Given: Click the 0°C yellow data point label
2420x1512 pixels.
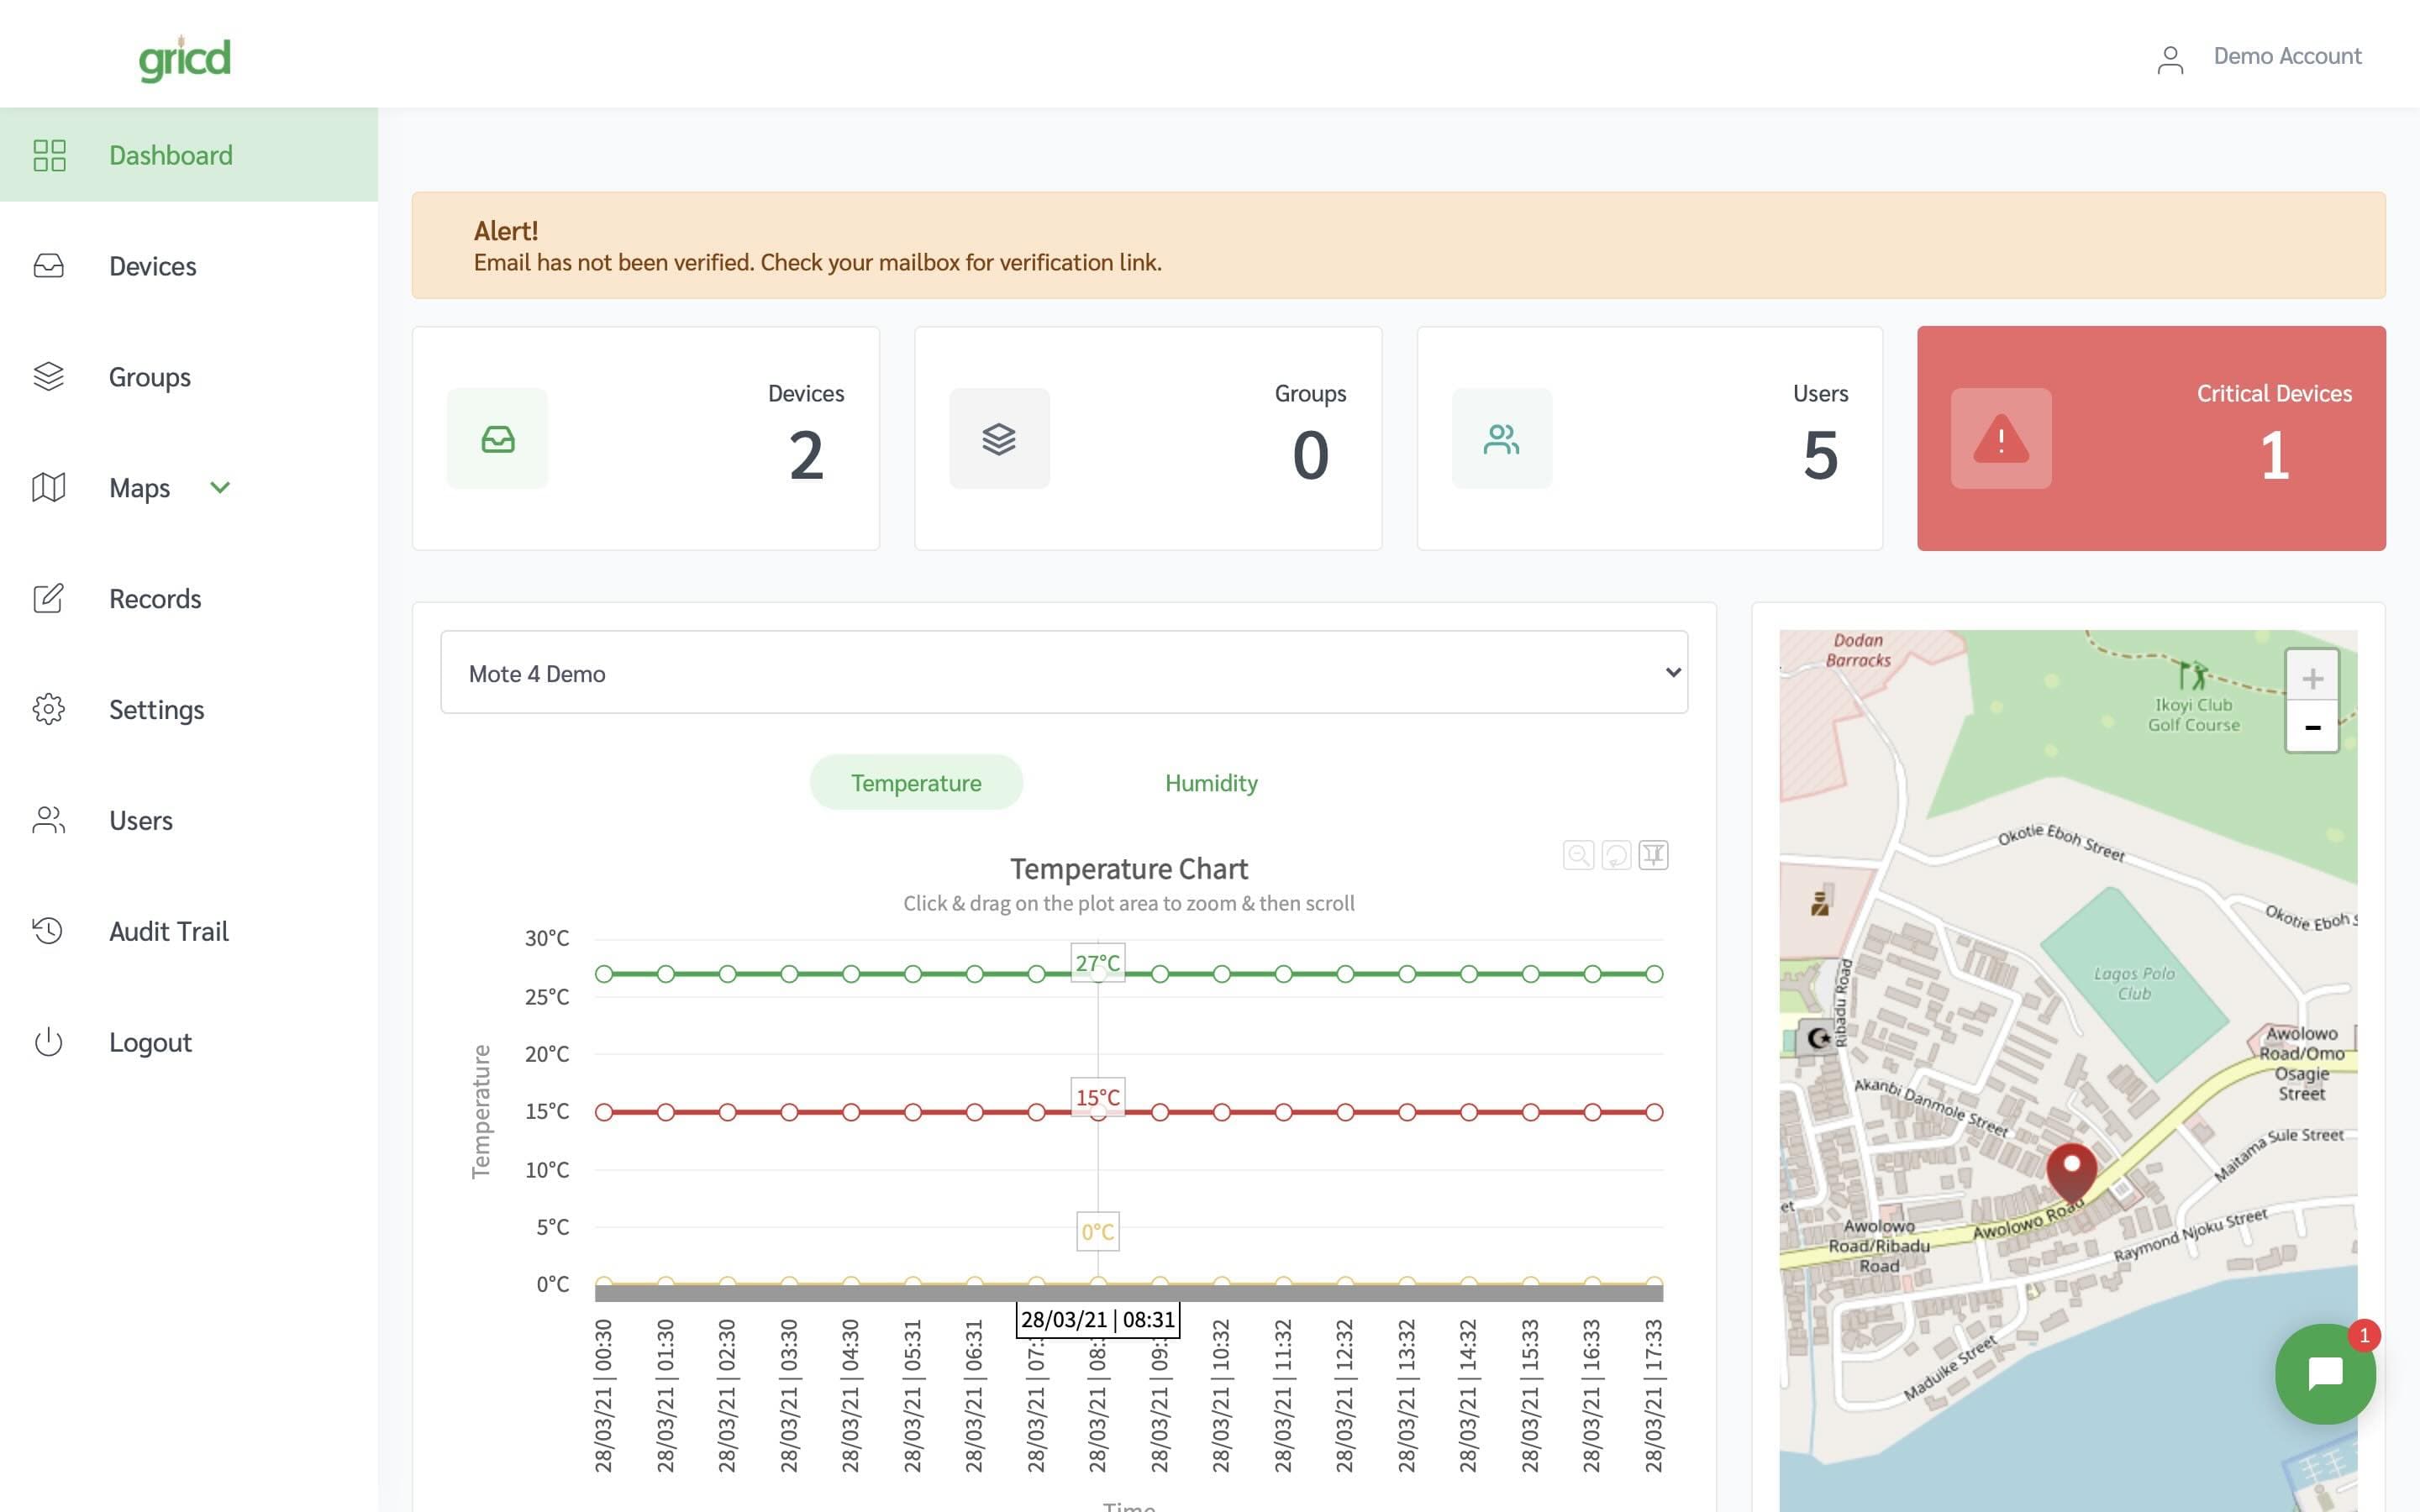Looking at the screenshot, I should coord(1097,1232).
